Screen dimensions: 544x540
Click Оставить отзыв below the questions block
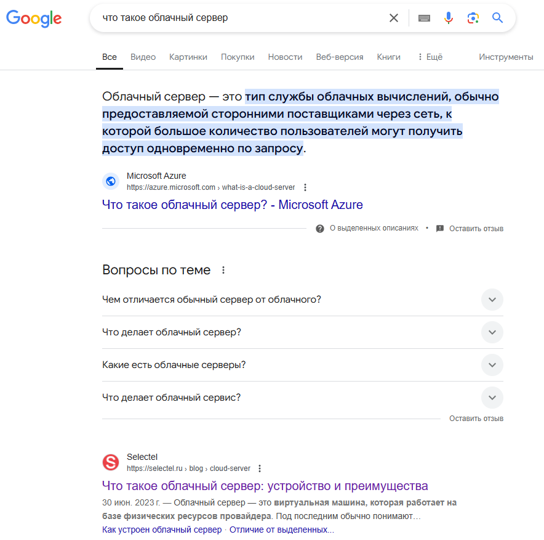[x=477, y=418]
